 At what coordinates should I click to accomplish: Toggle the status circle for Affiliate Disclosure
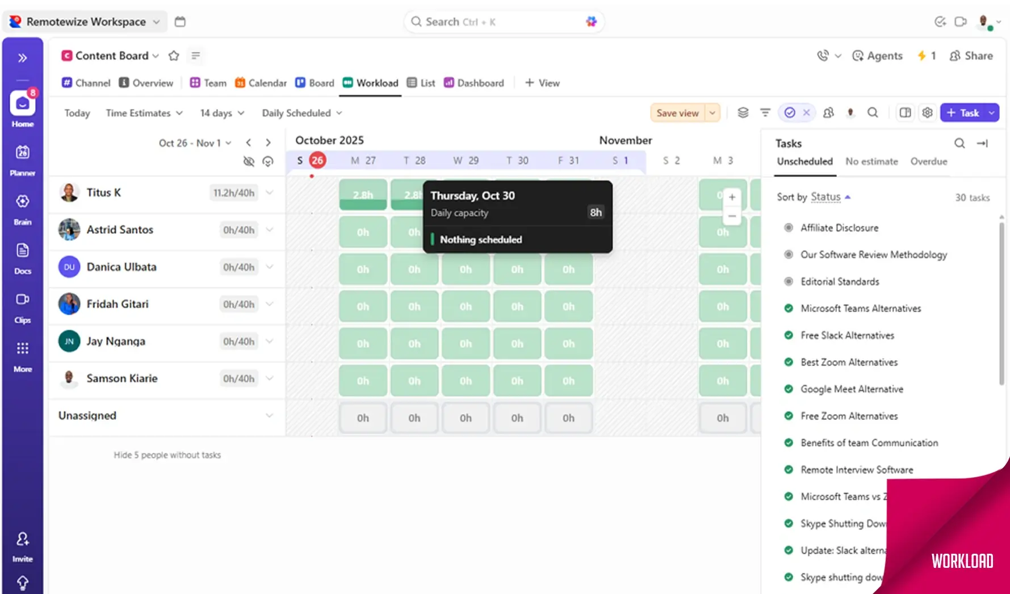pos(789,228)
